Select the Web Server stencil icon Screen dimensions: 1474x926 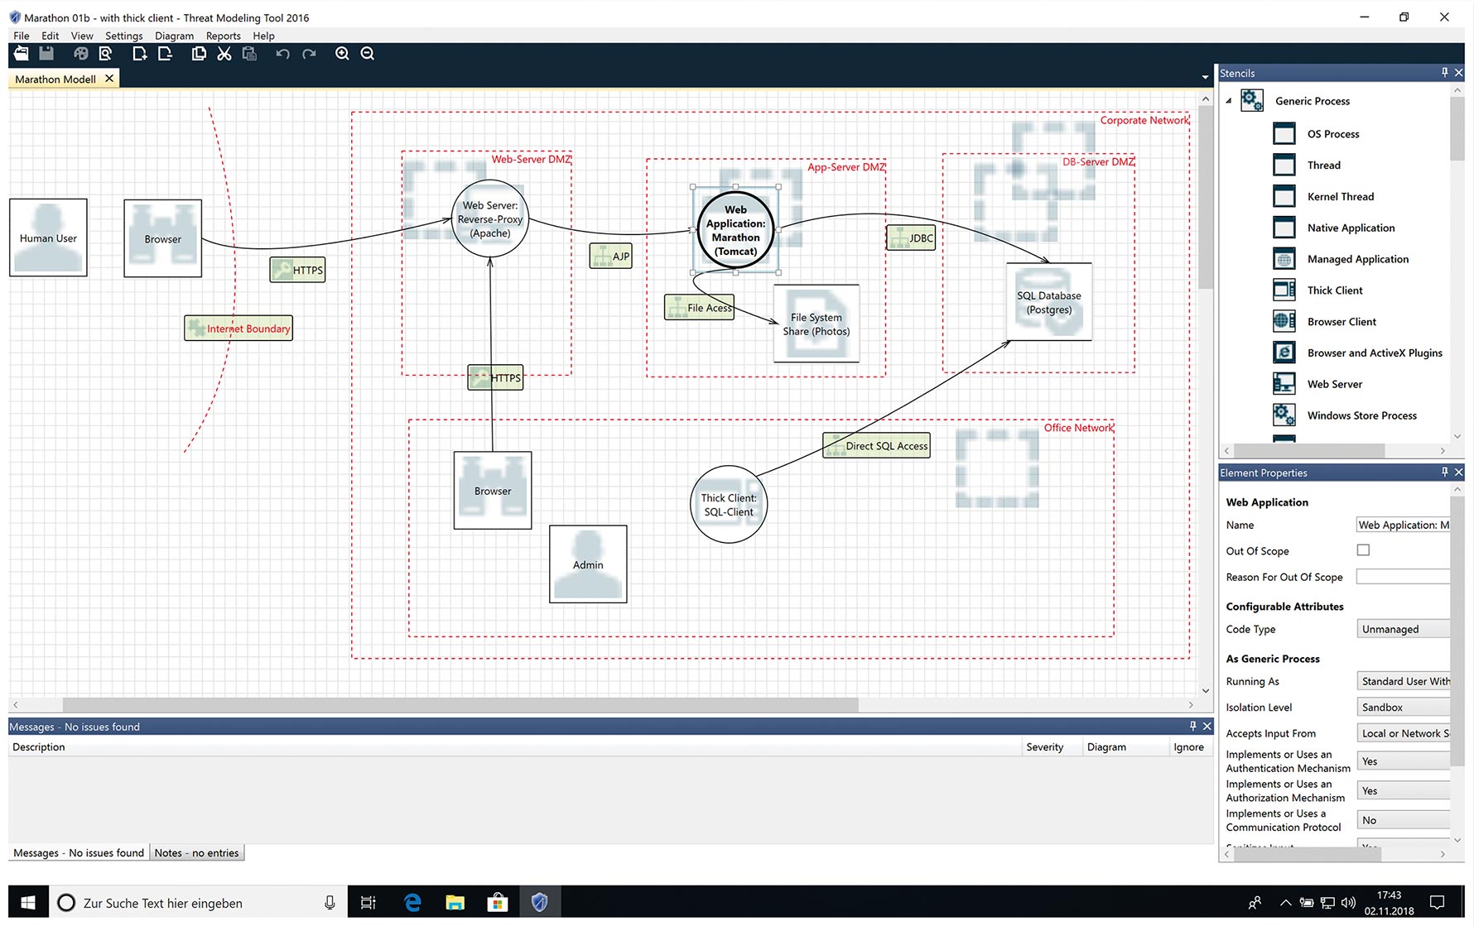tap(1284, 384)
